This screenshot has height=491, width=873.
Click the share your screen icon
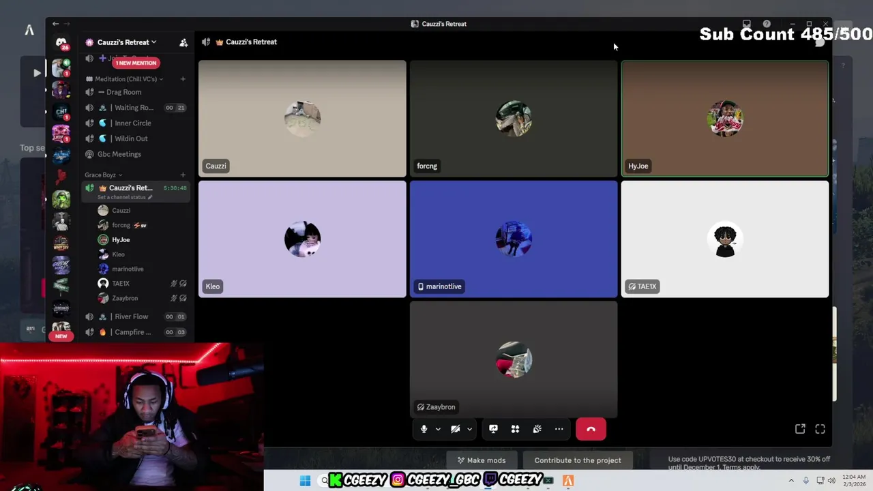point(493,429)
